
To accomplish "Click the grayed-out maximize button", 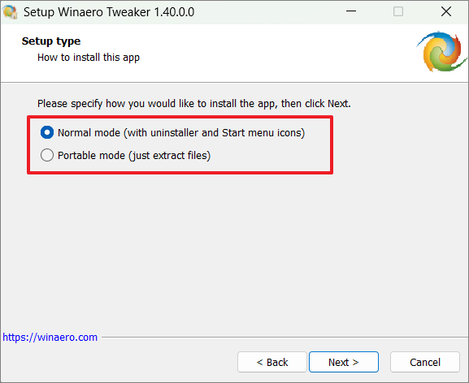I will tap(398, 11).
